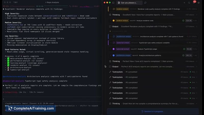
Task: Click the blue architecture-analyst agent dot
Action: tap(113, 55)
